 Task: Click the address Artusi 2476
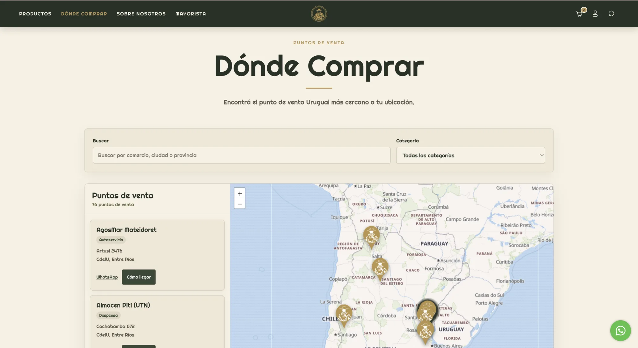point(109,251)
